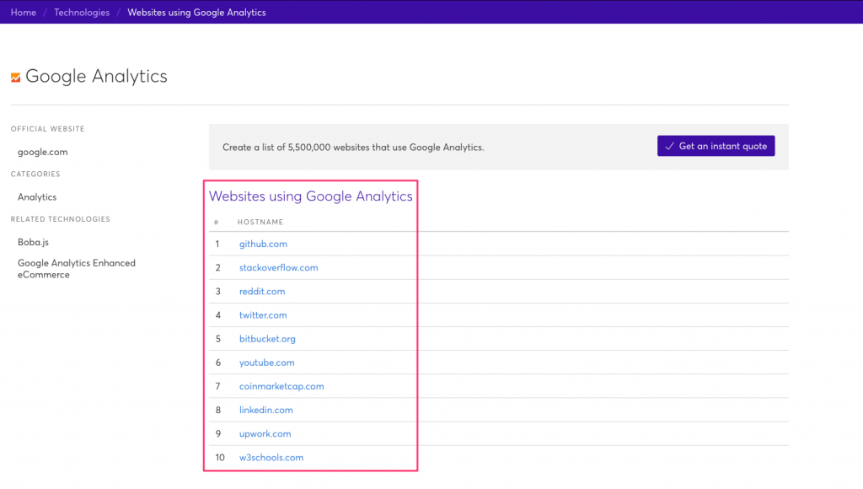Open w3schools.com hostname link

click(x=271, y=457)
